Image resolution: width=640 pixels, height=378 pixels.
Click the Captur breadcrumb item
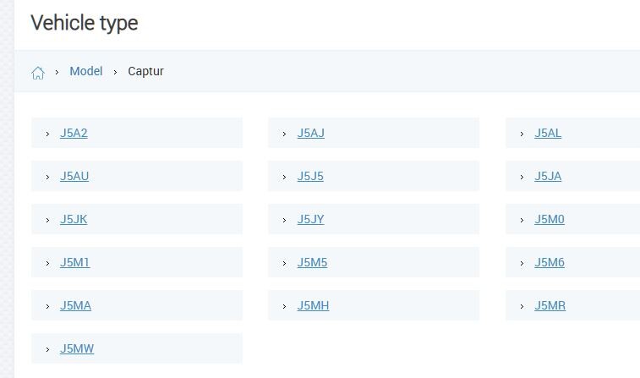(x=145, y=71)
